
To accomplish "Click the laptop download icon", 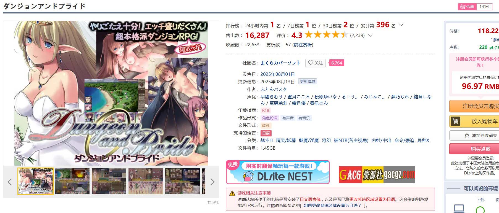I will click(459, 209).
